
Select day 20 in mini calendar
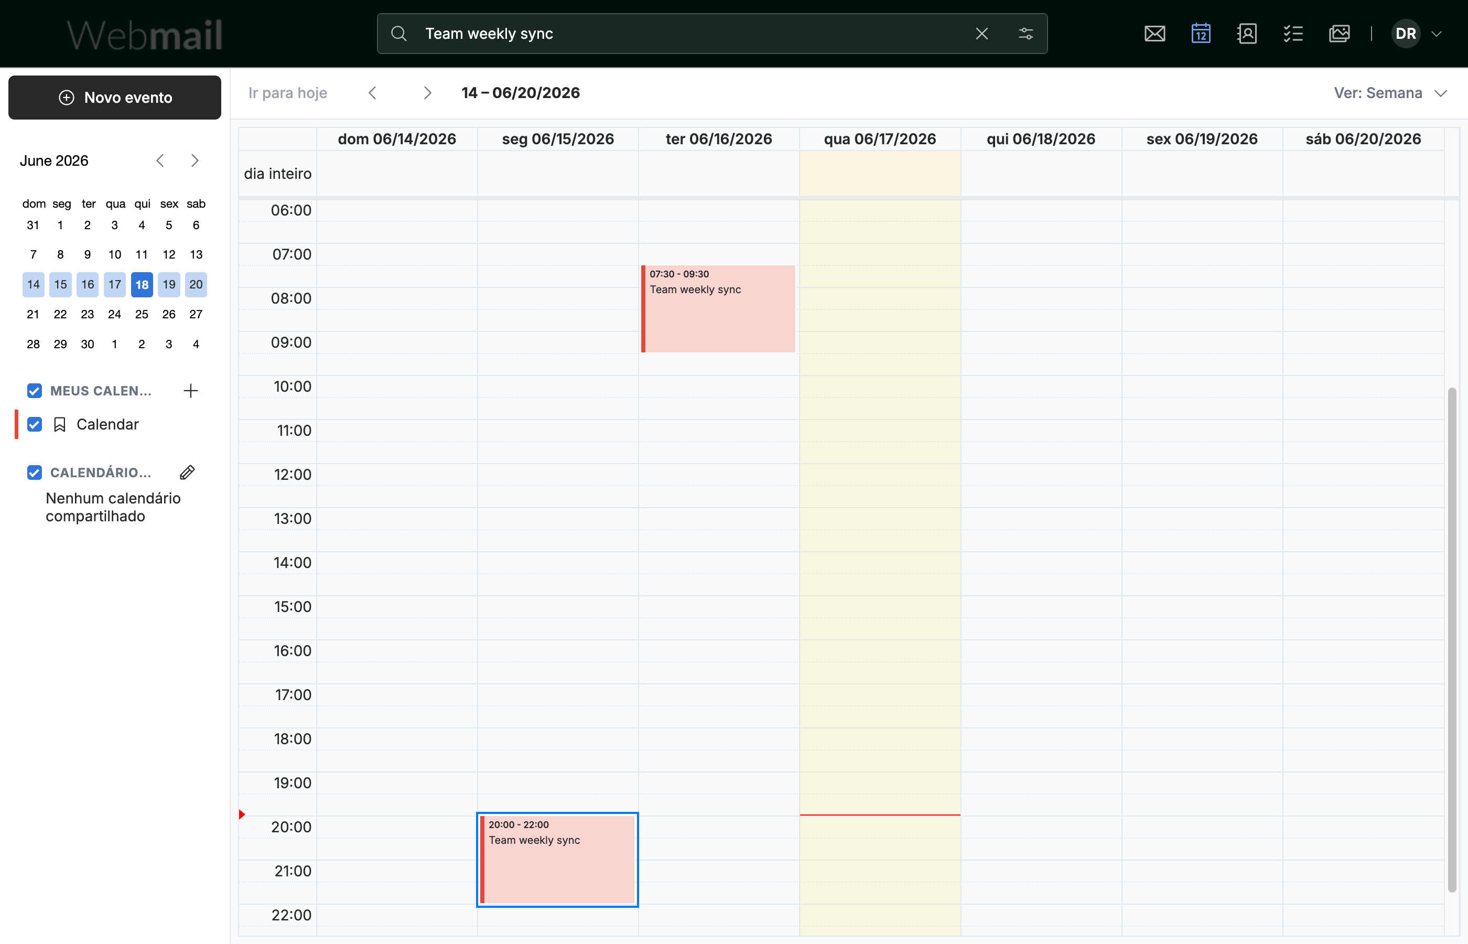point(196,284)
